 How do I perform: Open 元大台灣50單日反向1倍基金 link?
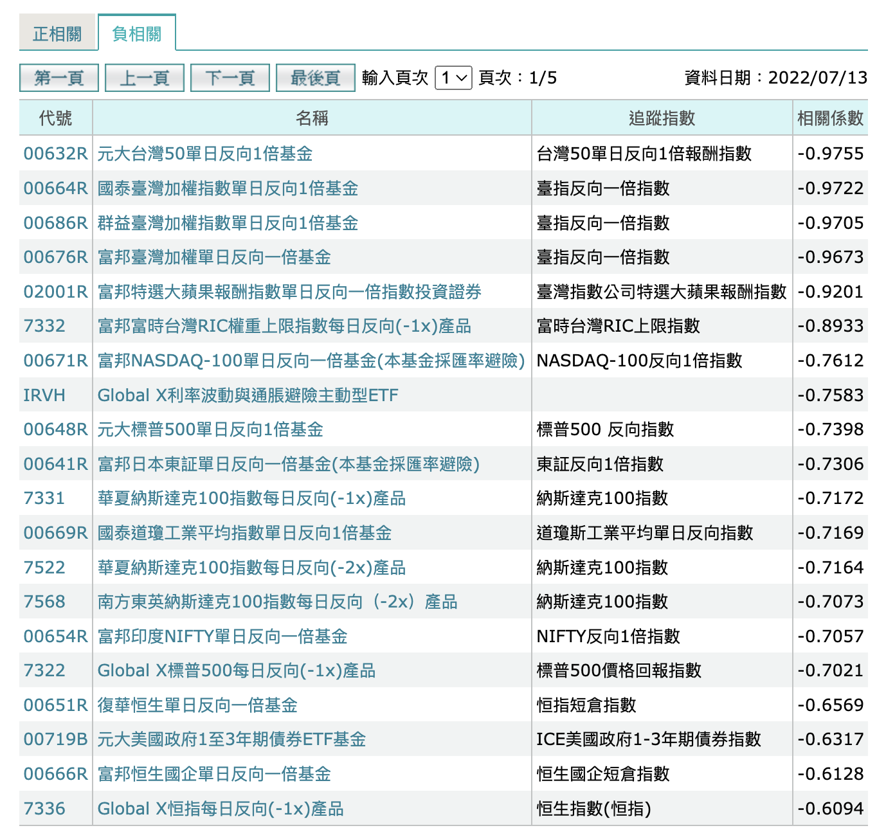click(205, 154)
